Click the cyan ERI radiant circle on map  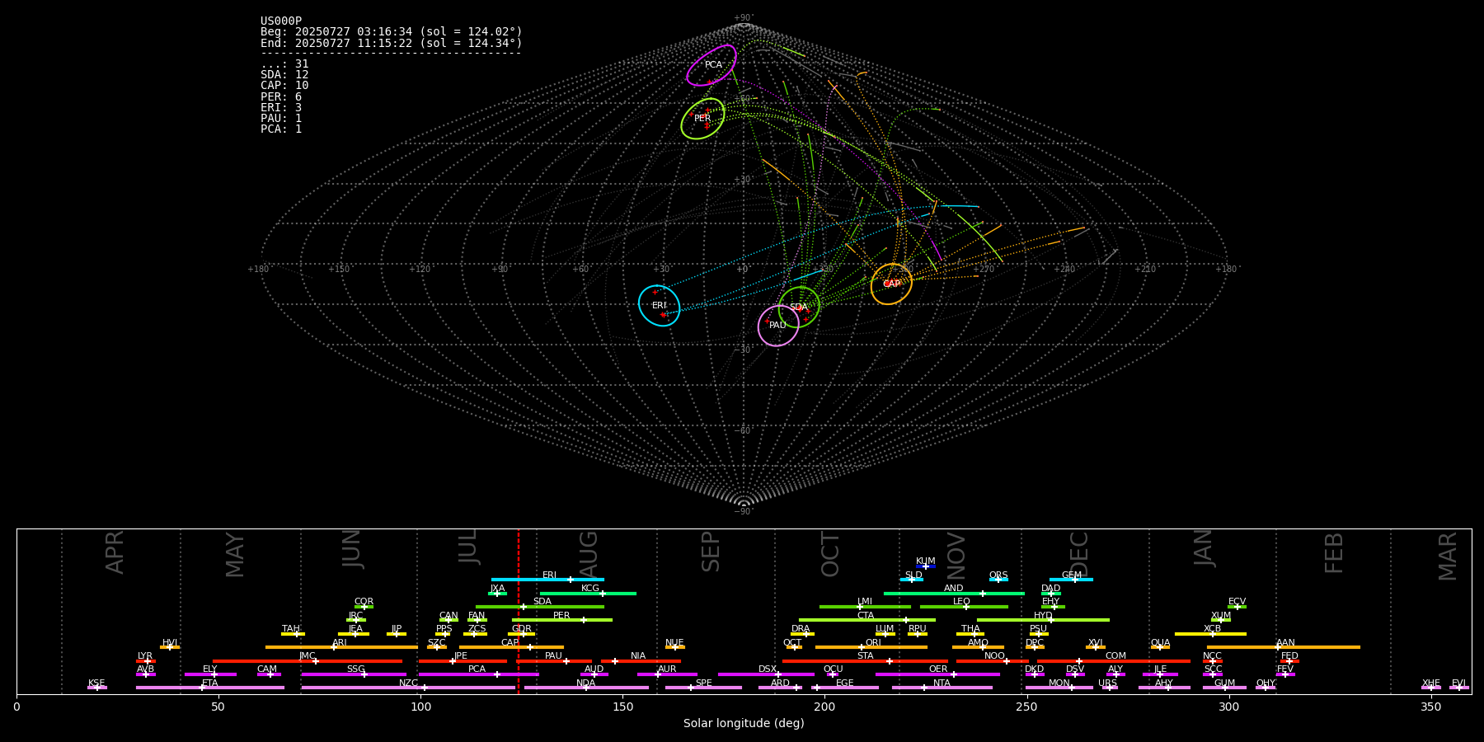click(x=660, y=306)
